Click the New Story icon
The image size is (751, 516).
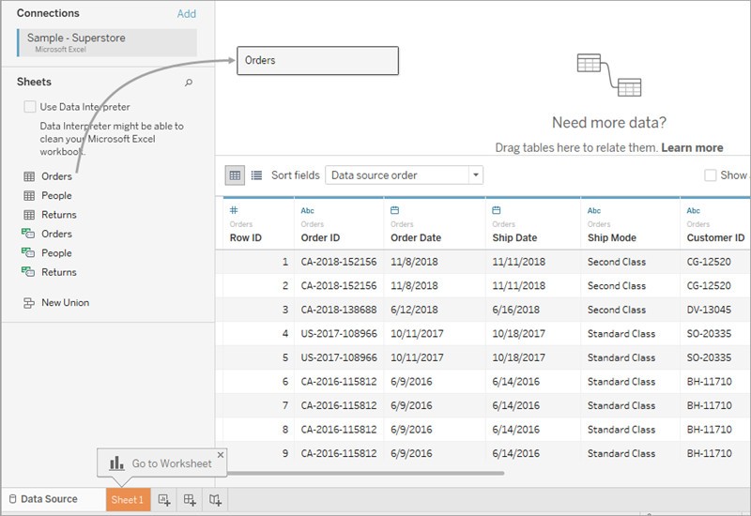tap(215, 500)
